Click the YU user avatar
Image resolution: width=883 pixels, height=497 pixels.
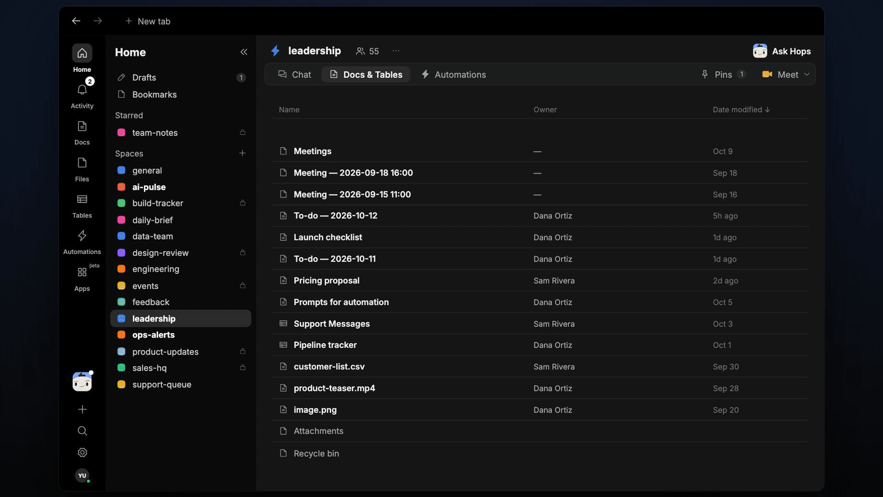pyautogui.click(x=82, y=476)
